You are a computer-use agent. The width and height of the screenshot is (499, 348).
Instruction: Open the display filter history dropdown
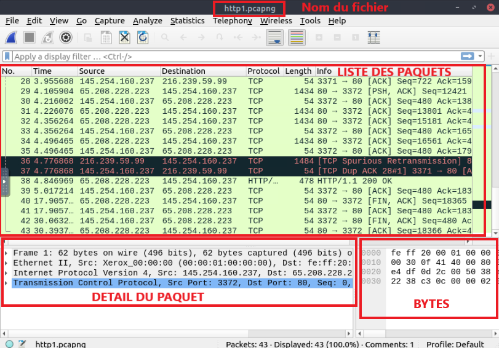tap(480, 57)
